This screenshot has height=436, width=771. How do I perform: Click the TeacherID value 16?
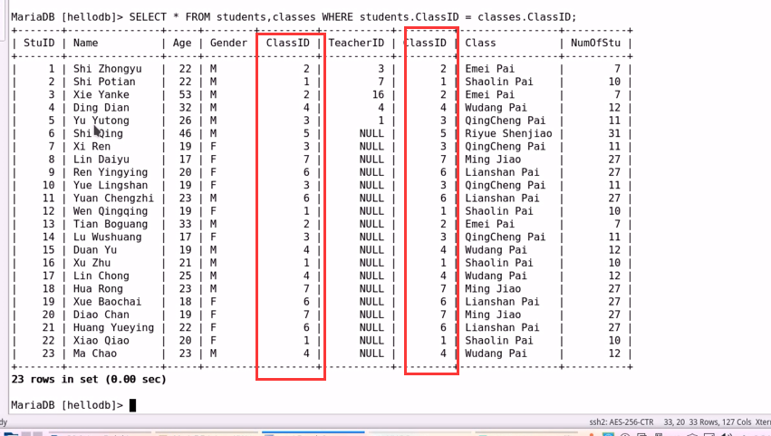tap(378, 94)
